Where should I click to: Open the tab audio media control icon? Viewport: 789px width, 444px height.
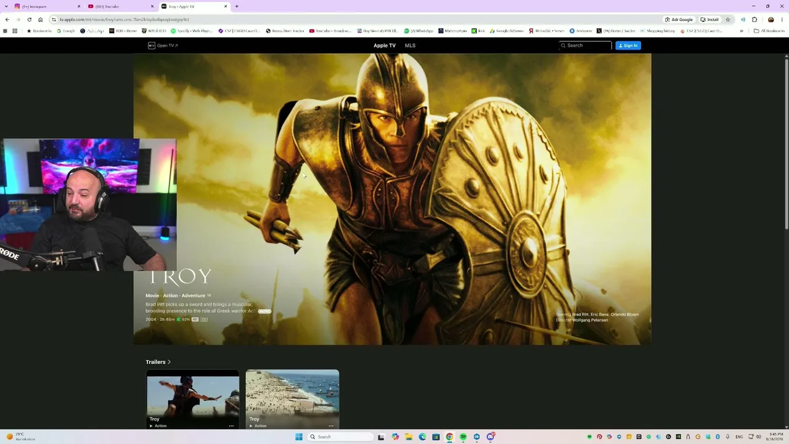click(x=743, y=20)
